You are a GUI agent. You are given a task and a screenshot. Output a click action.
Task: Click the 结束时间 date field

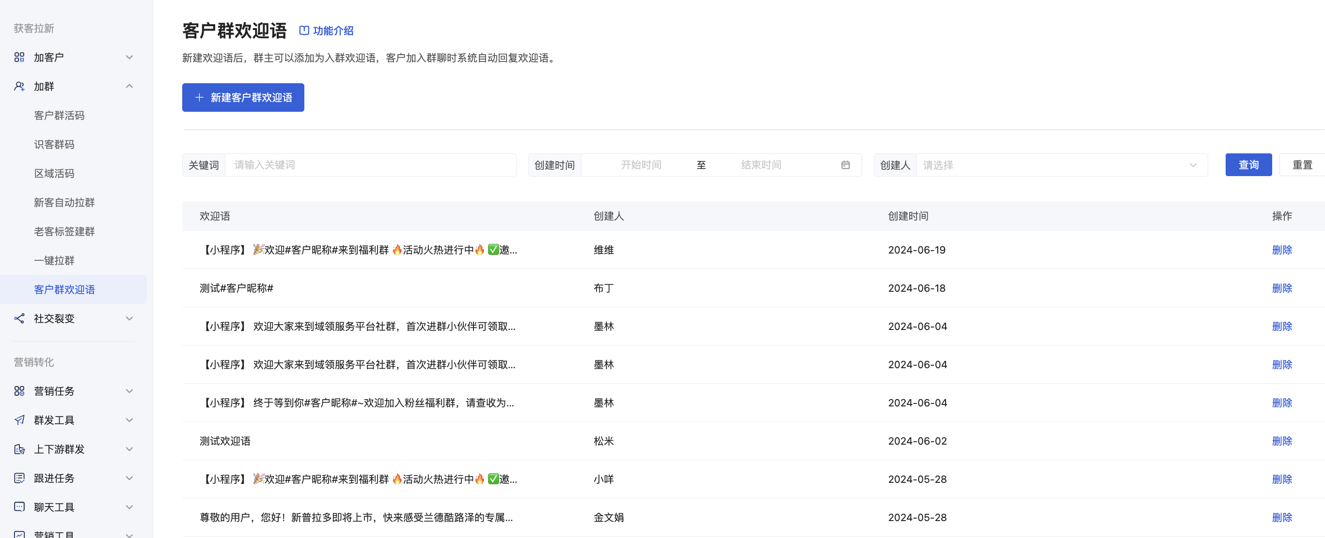(x=761, y=165)
